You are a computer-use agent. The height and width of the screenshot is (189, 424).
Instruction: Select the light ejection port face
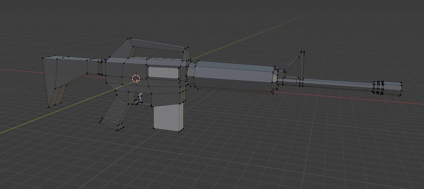pyautogui.click(x=164, y=73)
